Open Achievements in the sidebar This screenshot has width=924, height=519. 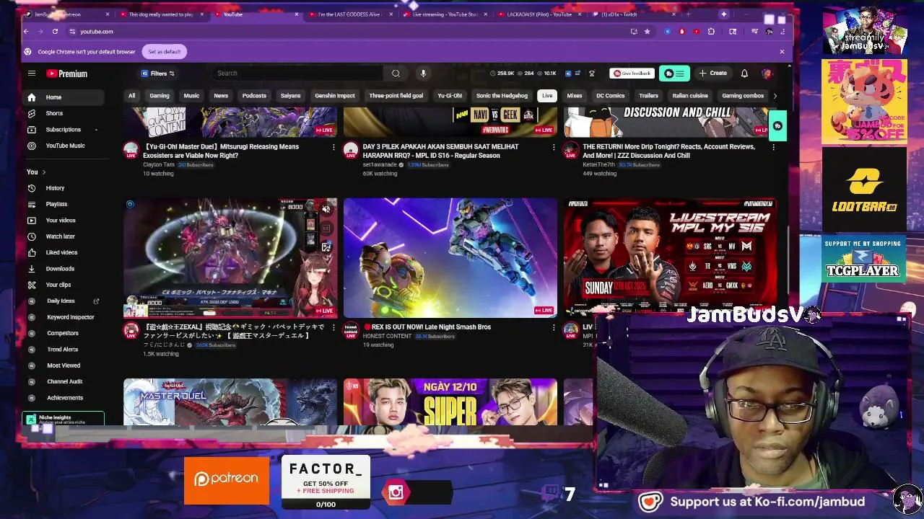point(65,398)
